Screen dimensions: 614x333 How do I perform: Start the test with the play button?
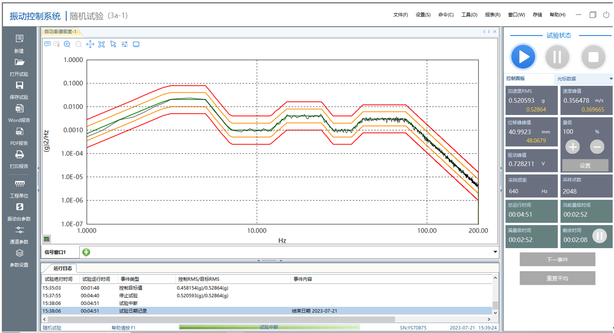[x=523, y=57]
